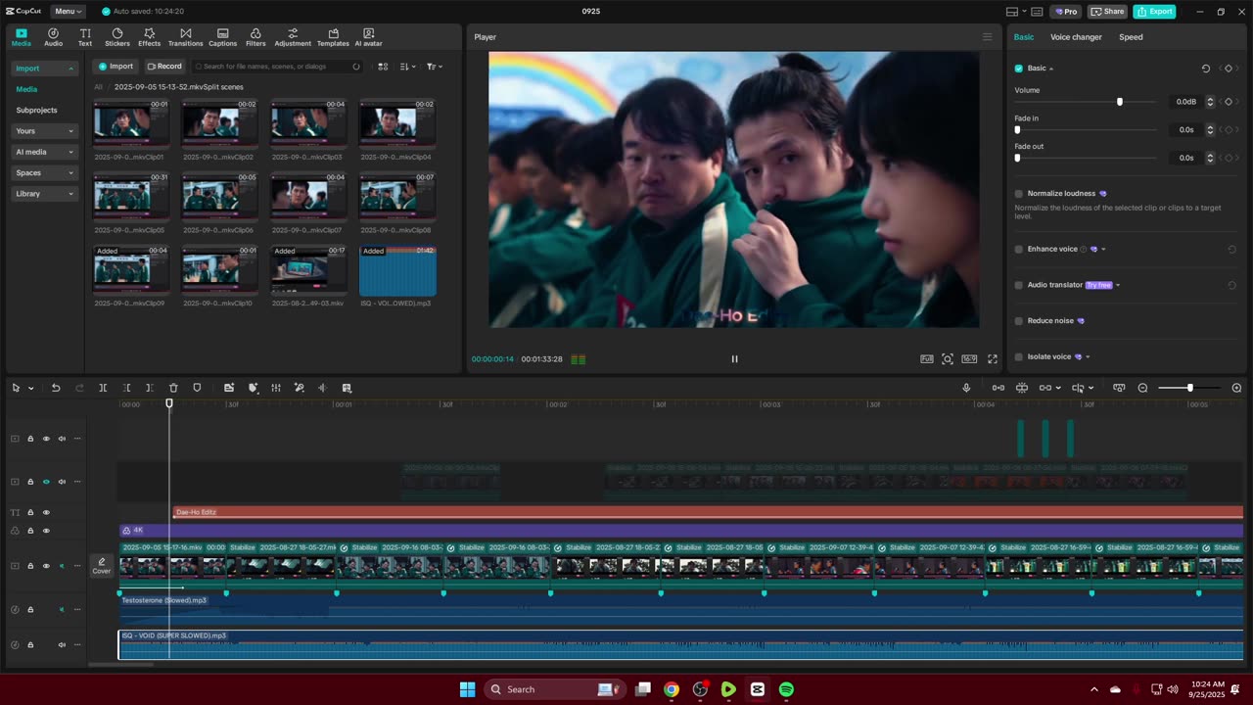Open the player hamburger menu

[x=987, y=37]
